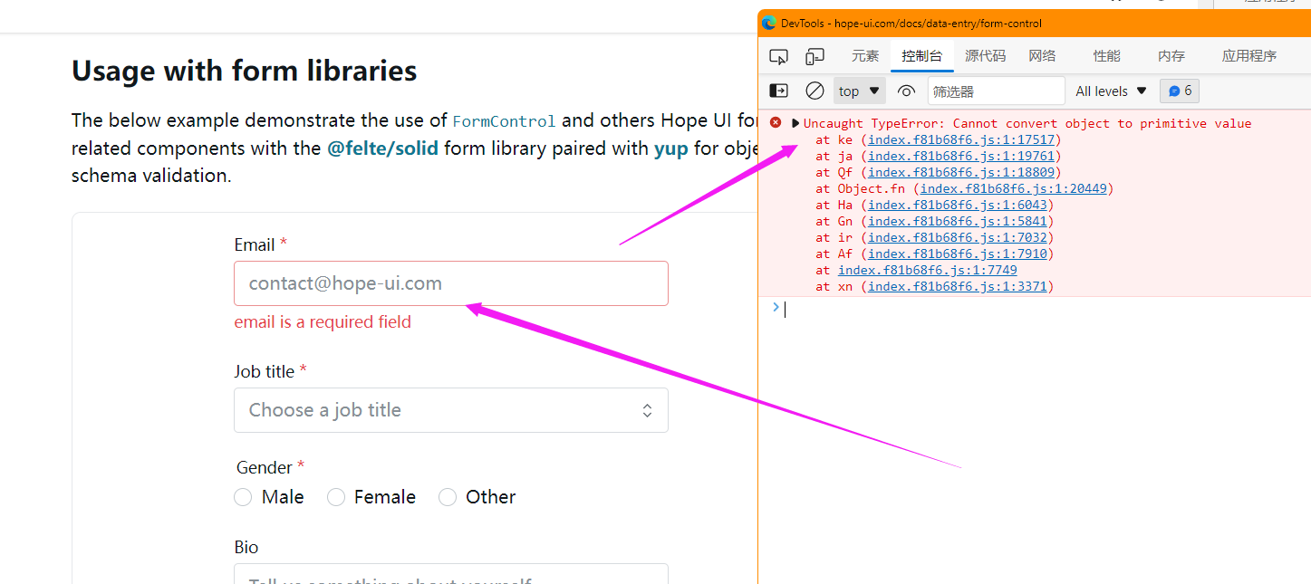The width and height of the screenshot is (1311, 584).
Task: Click the Gender label
Action: [265, 467]
